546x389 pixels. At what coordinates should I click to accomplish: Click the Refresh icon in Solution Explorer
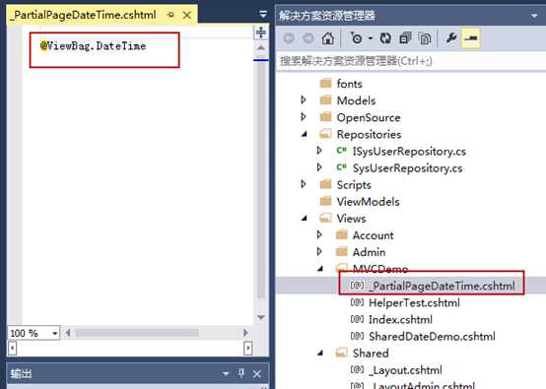coord(385,38)
